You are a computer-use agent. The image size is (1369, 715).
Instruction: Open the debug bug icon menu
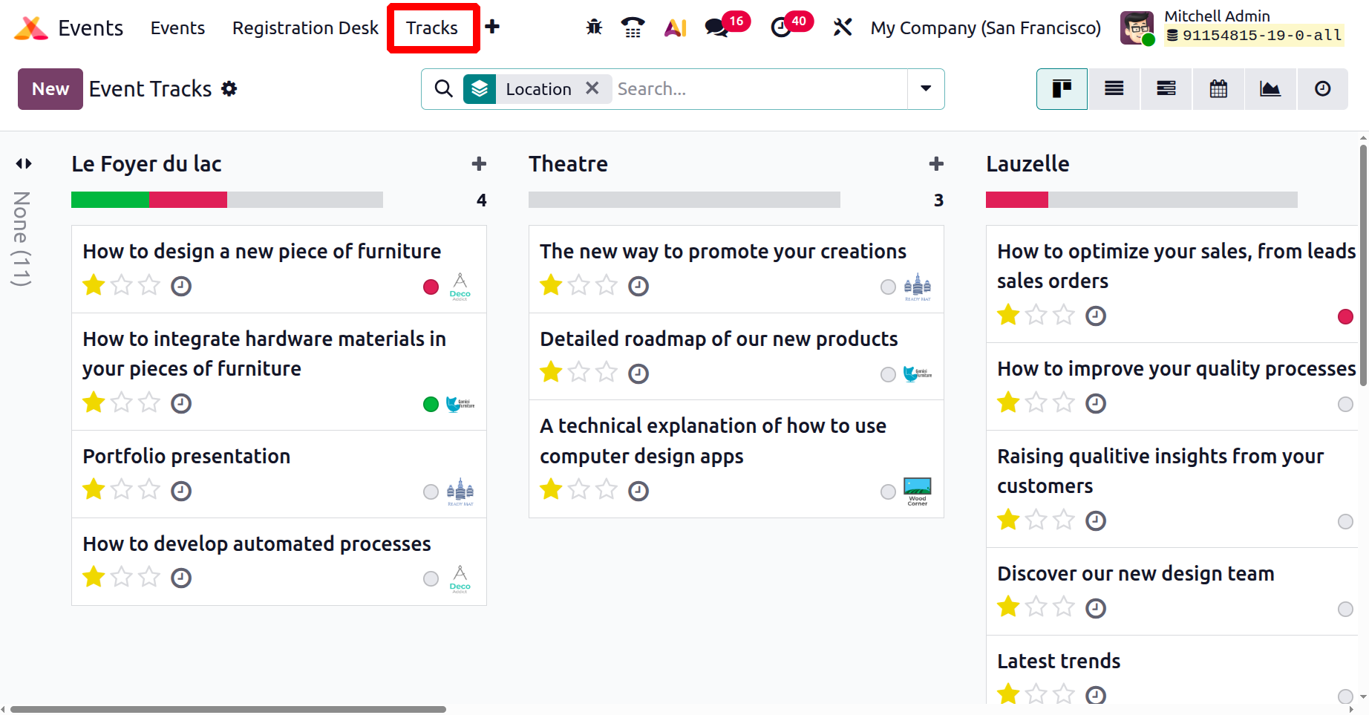[594, 28]
